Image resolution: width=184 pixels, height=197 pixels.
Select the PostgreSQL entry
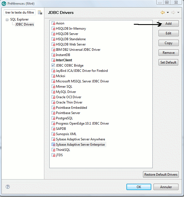(64, 118)
